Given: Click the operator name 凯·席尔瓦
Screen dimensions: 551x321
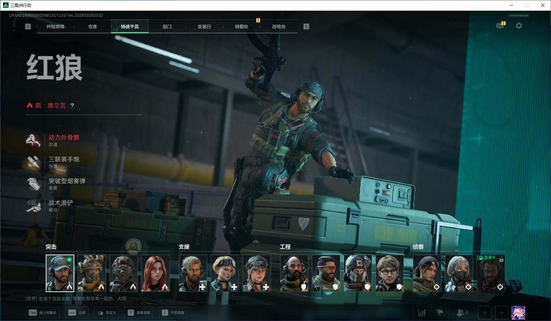Looking at the screenshot, I should 51,105.
